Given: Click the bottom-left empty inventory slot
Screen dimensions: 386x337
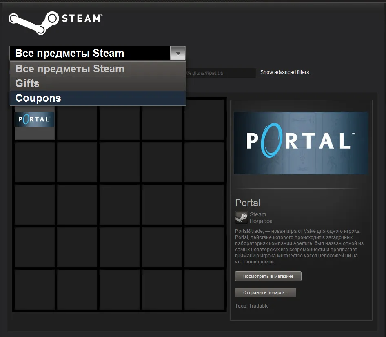Looking at the screenshot, I should [34, 290].
